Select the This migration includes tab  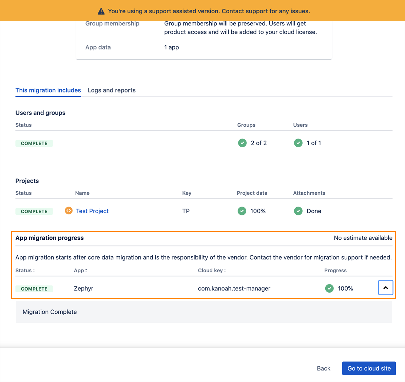[x=48, y=90]
